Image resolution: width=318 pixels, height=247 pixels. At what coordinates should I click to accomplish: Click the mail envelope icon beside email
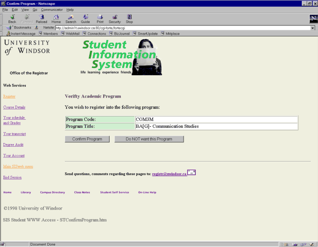coord(191,172)
